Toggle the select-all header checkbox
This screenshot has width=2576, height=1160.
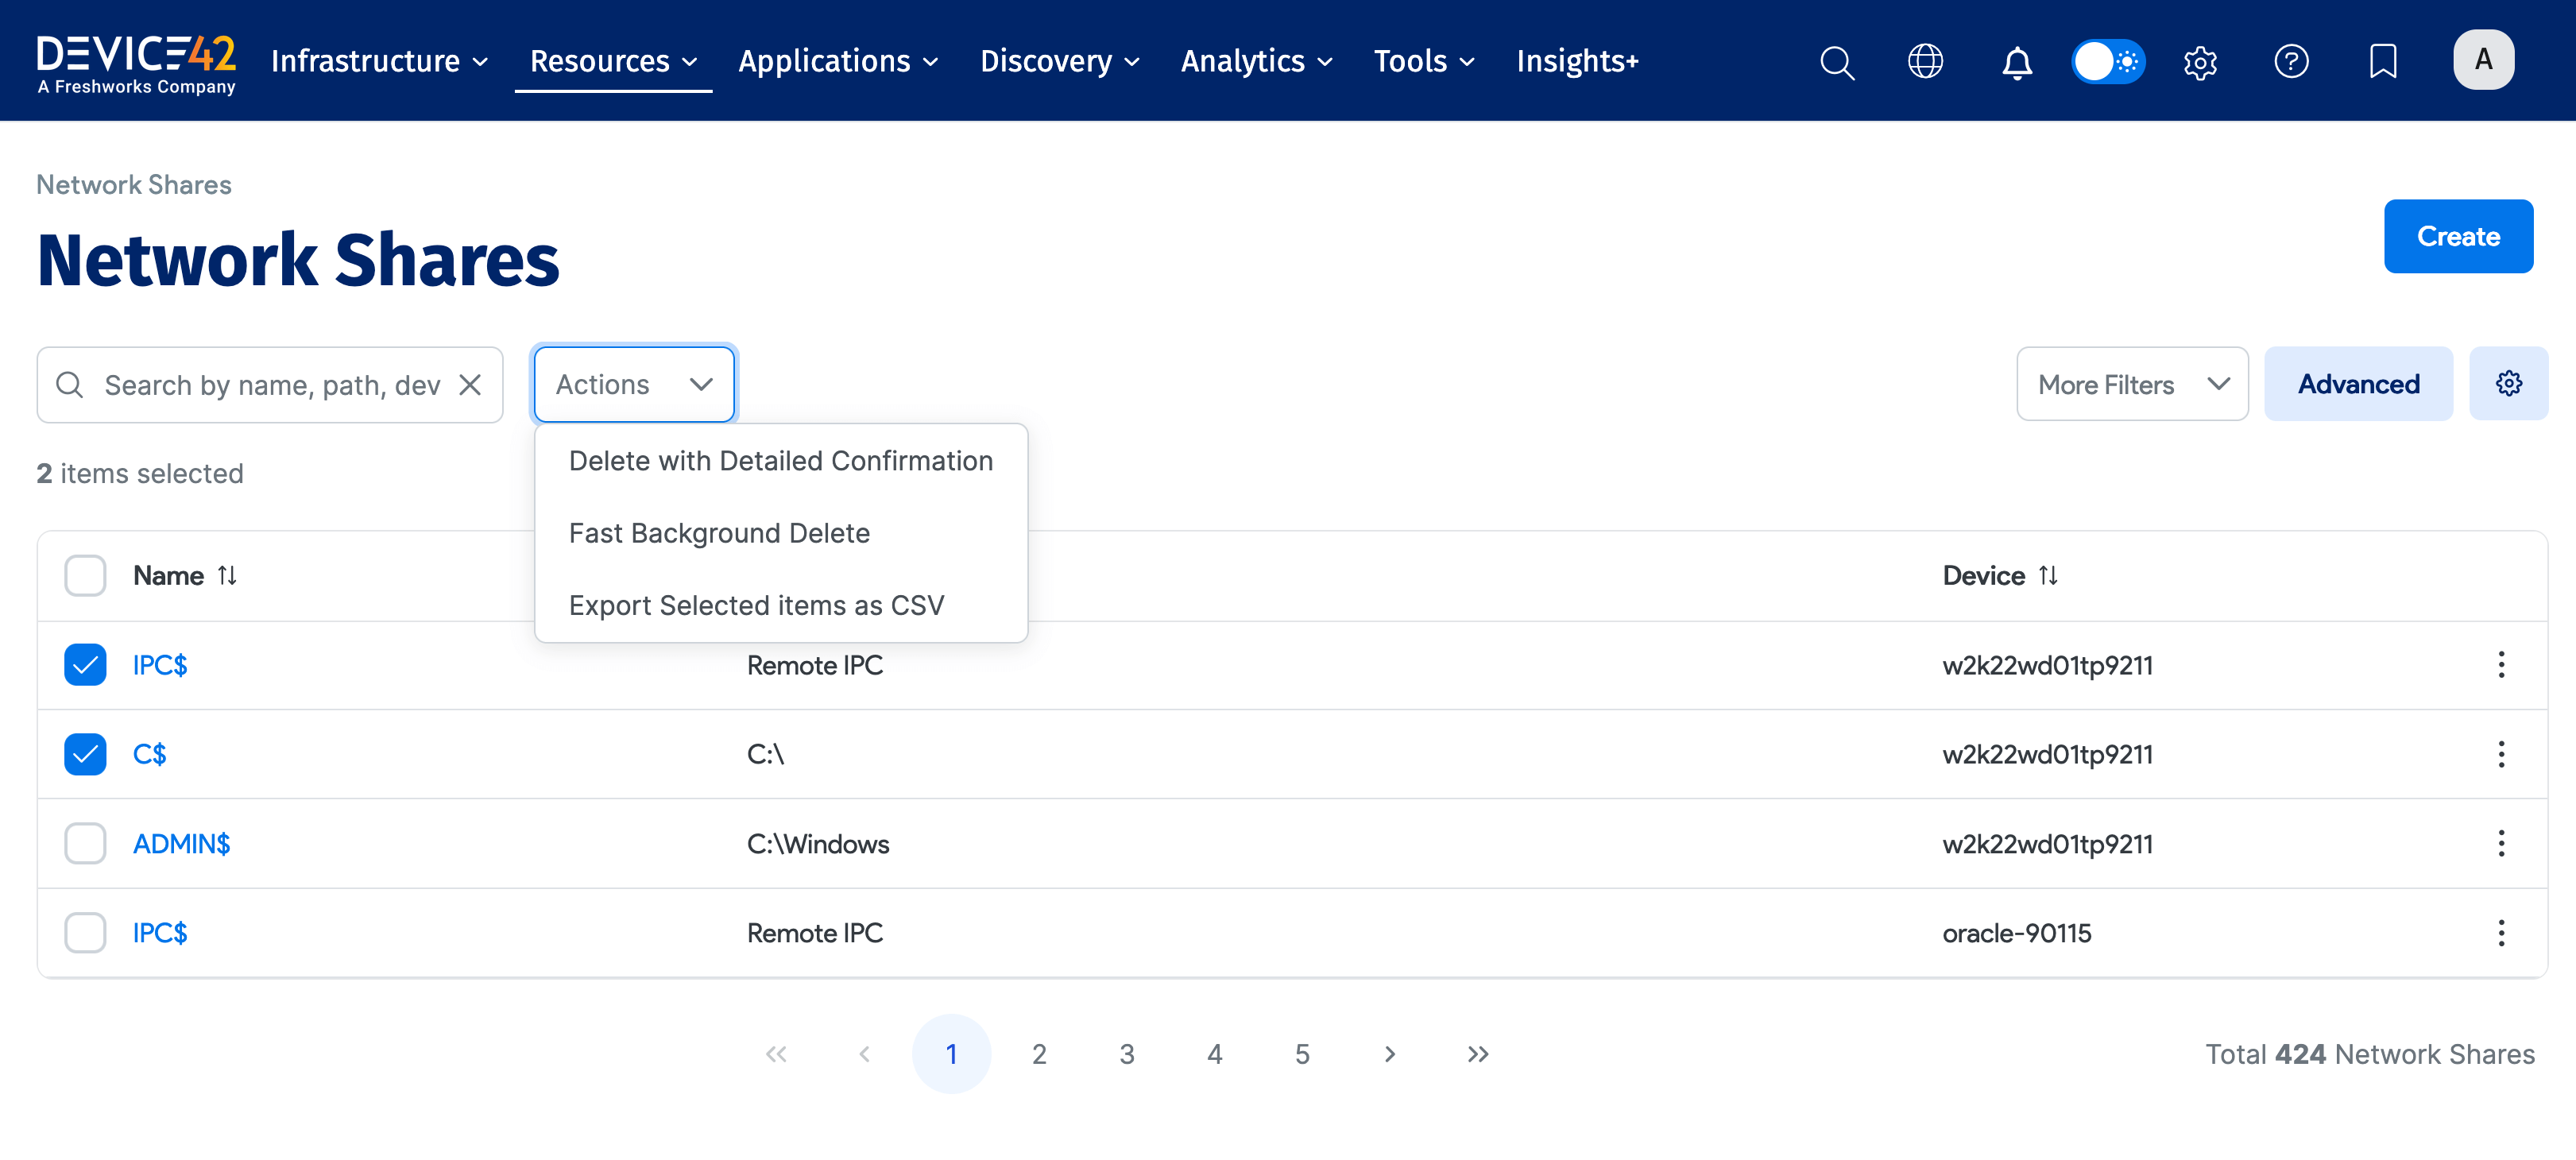click(x=85, y=576)
